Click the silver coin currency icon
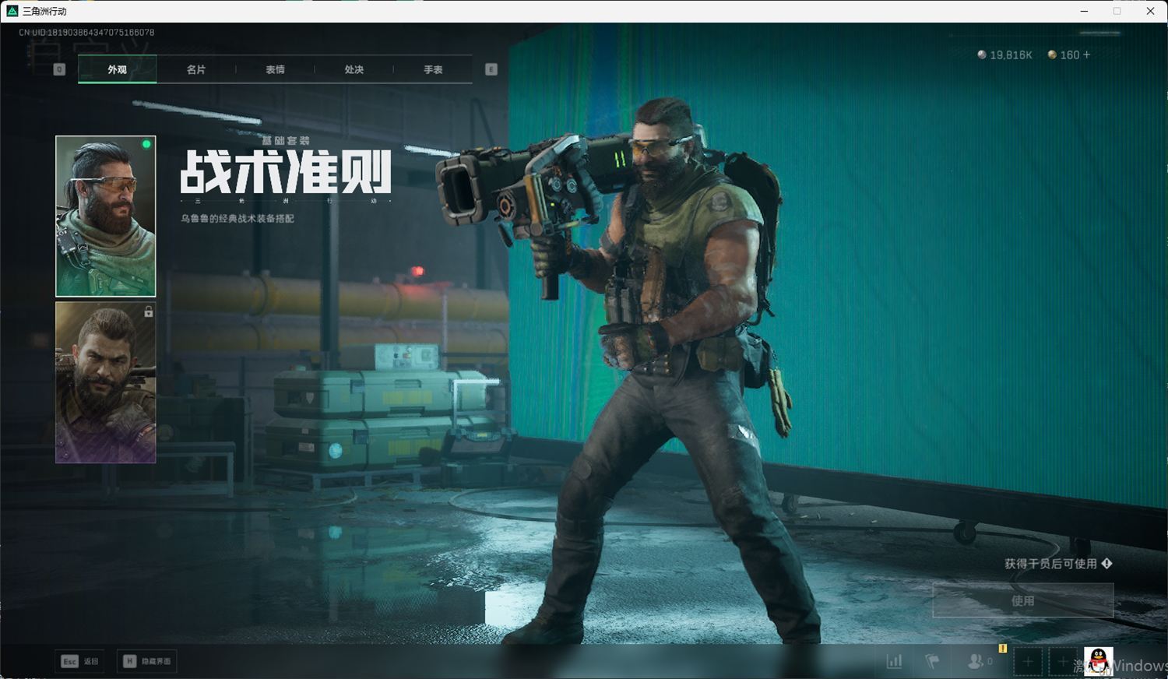 pyautogui.click(x=981, y=55)
